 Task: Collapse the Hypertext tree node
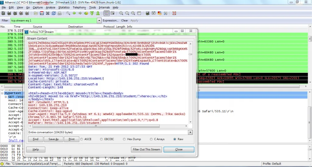[2, 93]
